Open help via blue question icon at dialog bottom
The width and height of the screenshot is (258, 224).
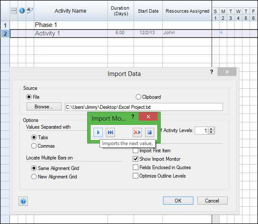tap(23, 201)
